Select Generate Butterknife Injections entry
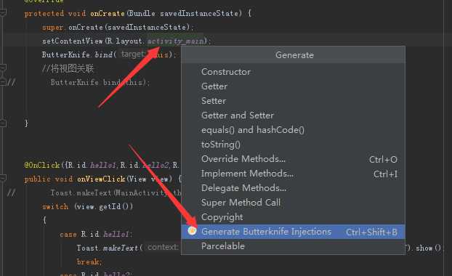This screenshot has width=452, height=276. pos(293,232)
